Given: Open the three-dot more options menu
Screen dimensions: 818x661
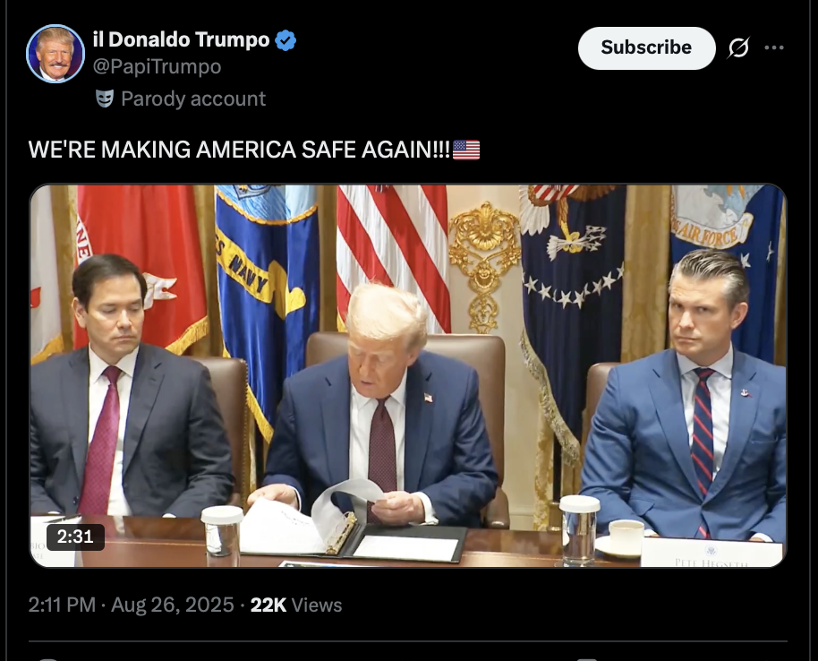Looking at the screenshot, I should pyautogui.click(x=774, y=47).
